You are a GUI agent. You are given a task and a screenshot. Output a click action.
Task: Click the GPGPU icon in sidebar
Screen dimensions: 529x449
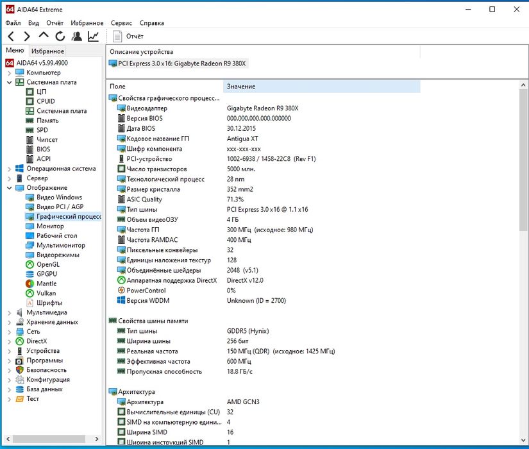pyautogui.click(x=29, y=274)
